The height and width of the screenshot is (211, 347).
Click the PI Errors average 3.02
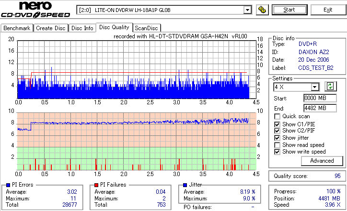72,192
